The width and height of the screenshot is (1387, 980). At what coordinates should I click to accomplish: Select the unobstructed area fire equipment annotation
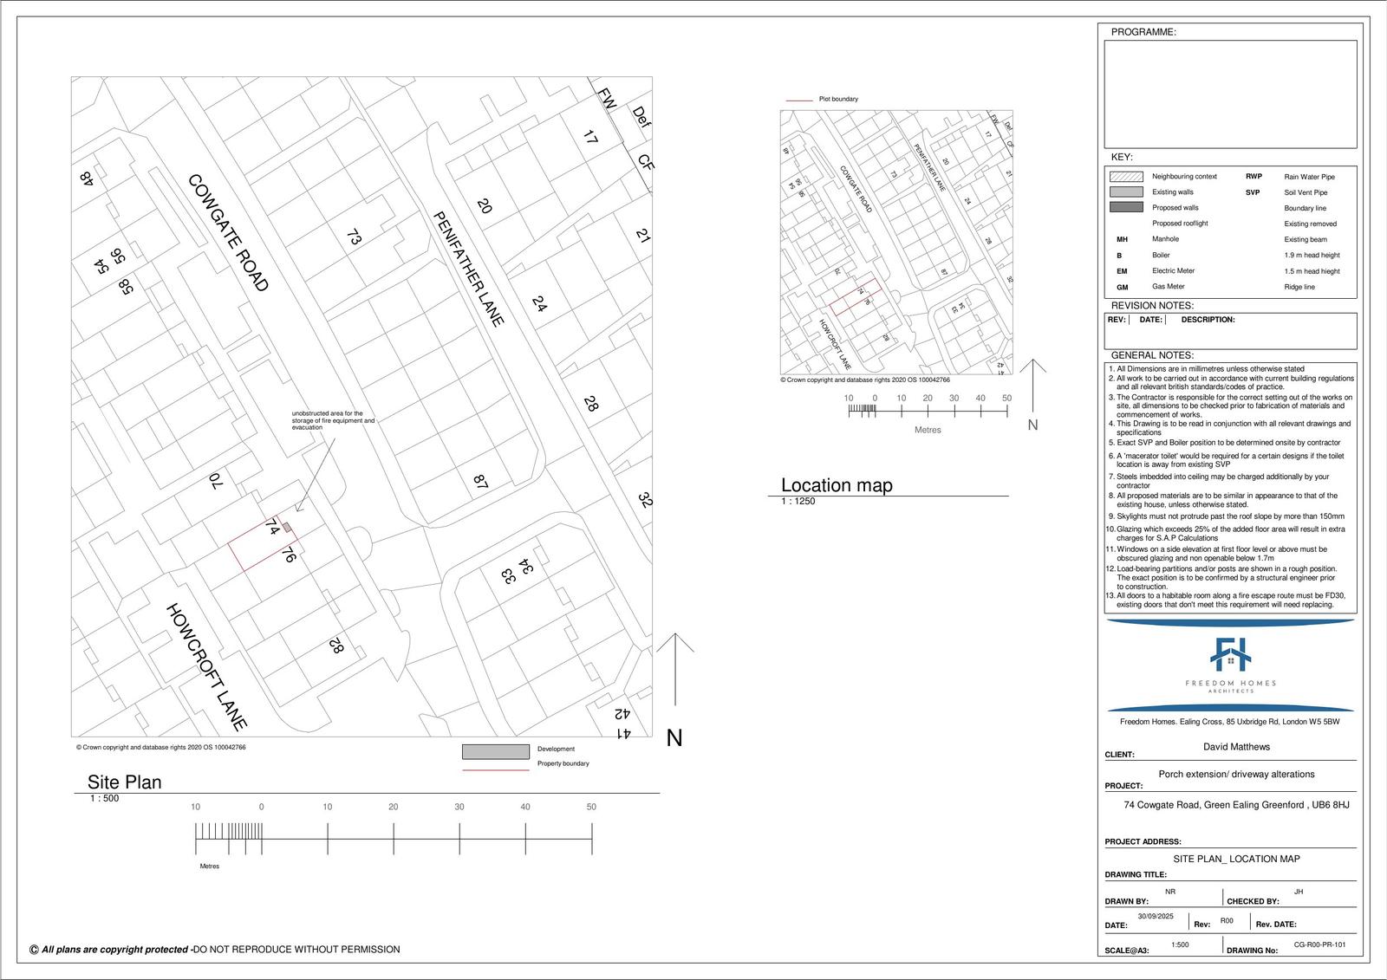[x=333, y=420]
